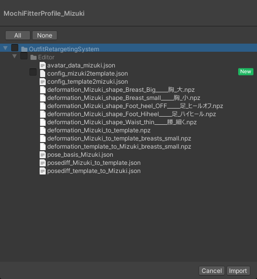This screenshot has height=279, width=257.
Task: Select deformation_Mizuki_shape_Waist_thin npz entry
Action: coord(122,122)
